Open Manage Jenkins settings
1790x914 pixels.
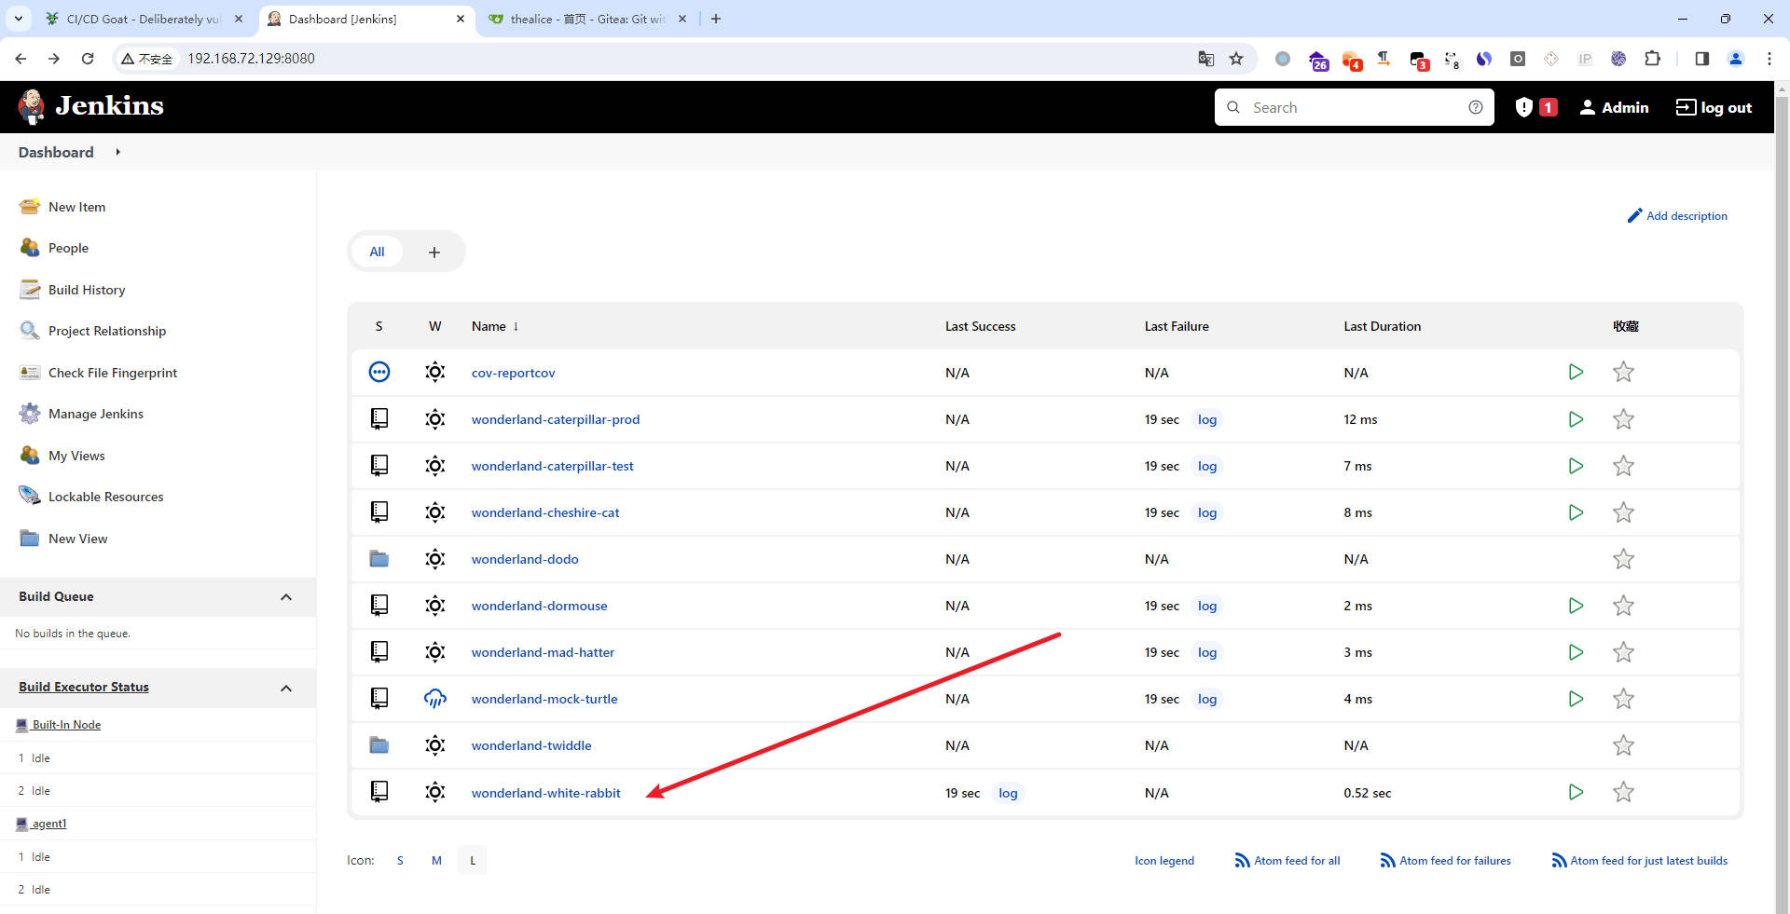[96, 414]
